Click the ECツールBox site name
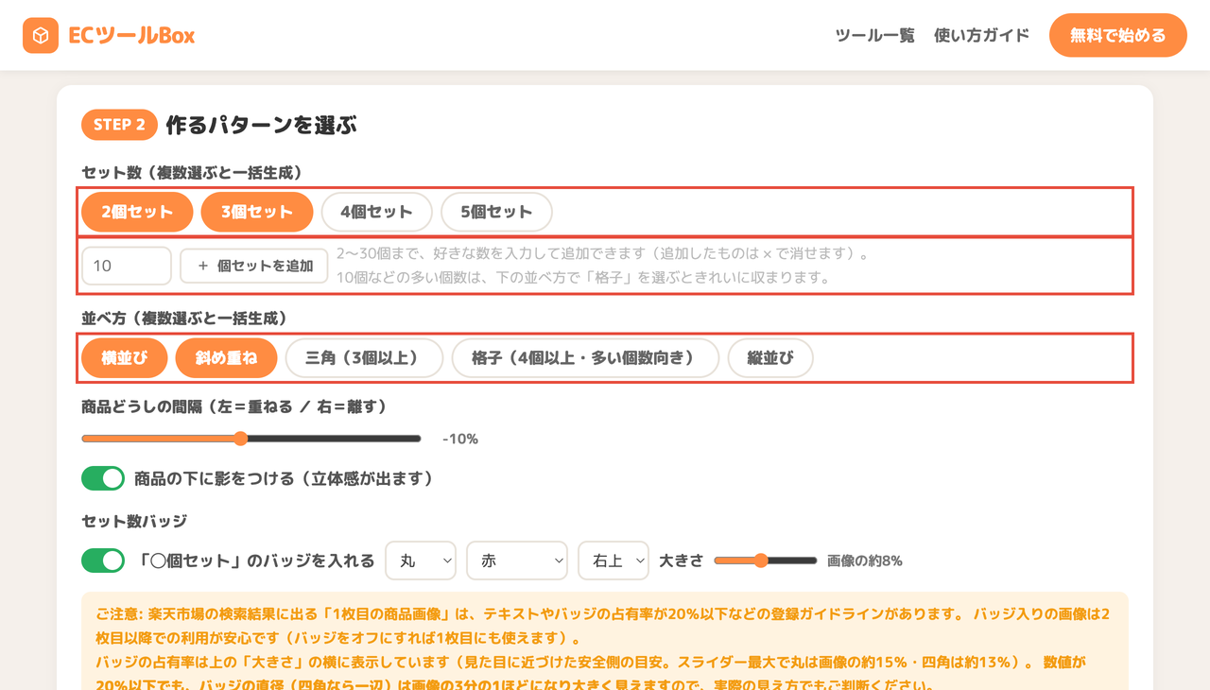This screenshot has height=690, width=1210. point(131,36)
